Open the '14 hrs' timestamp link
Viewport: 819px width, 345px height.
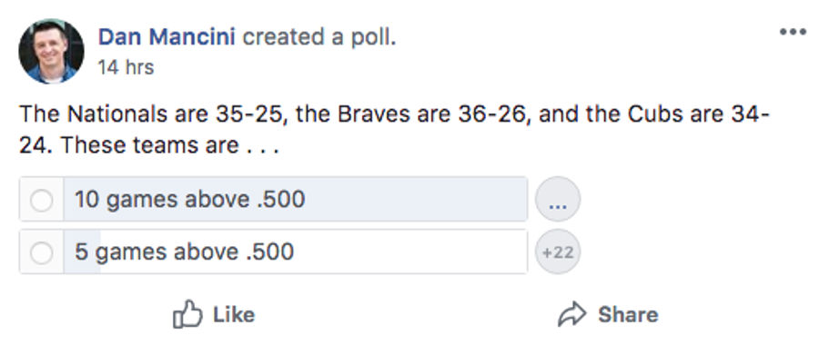pos(126,67)
